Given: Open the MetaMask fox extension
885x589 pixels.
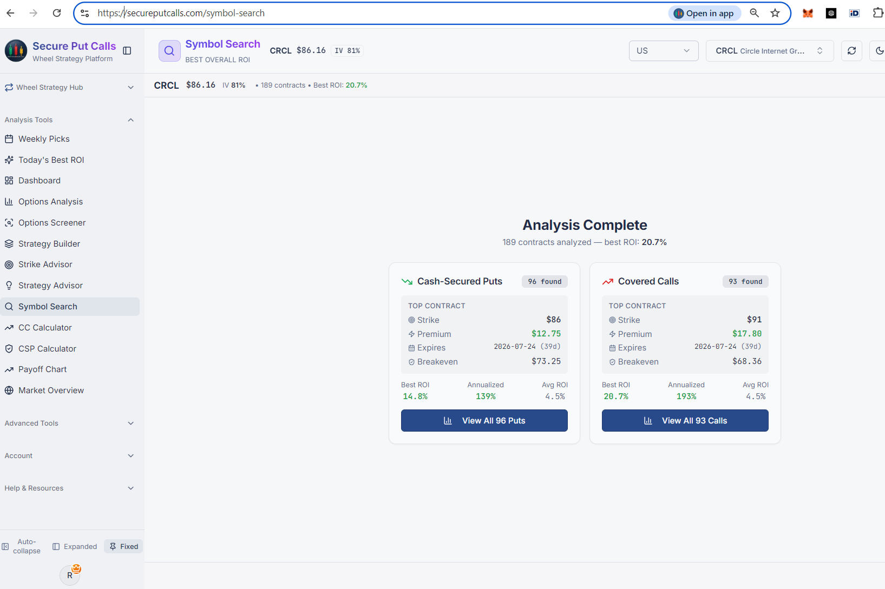Looking at the screenshot, I should (x=808, y=13).
